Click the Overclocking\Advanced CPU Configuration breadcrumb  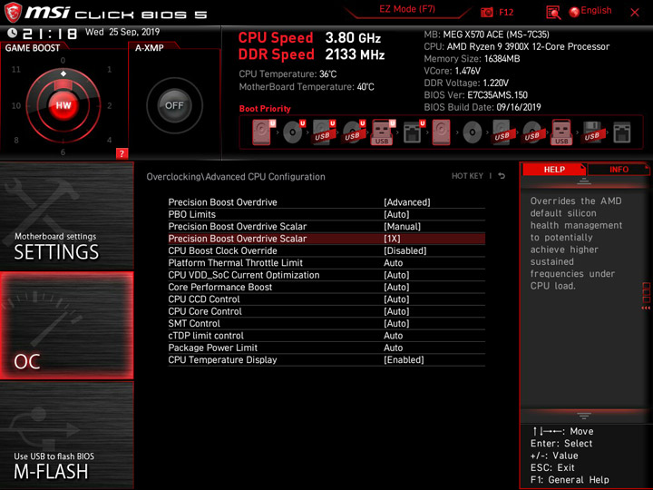[x=236, y=177]
